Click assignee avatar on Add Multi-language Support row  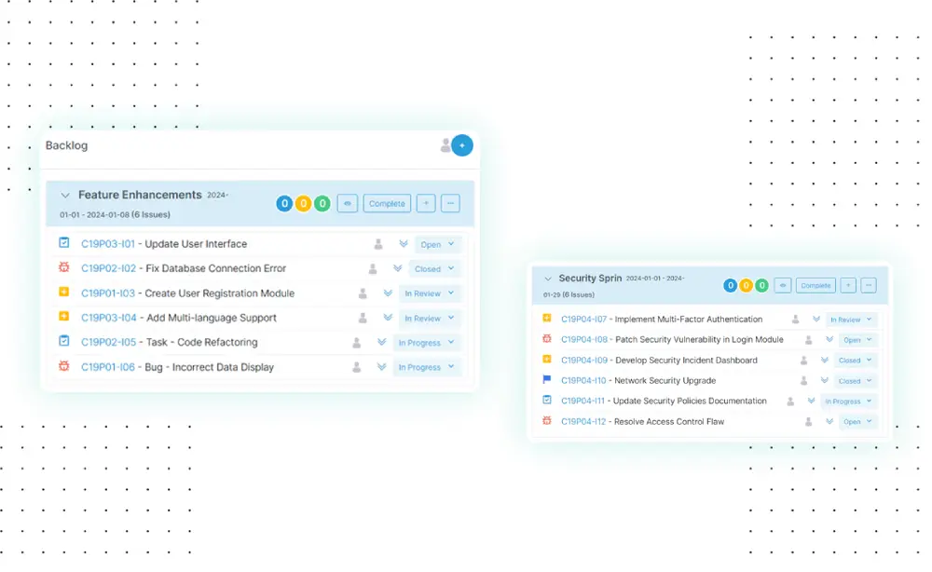click(363, 318)
